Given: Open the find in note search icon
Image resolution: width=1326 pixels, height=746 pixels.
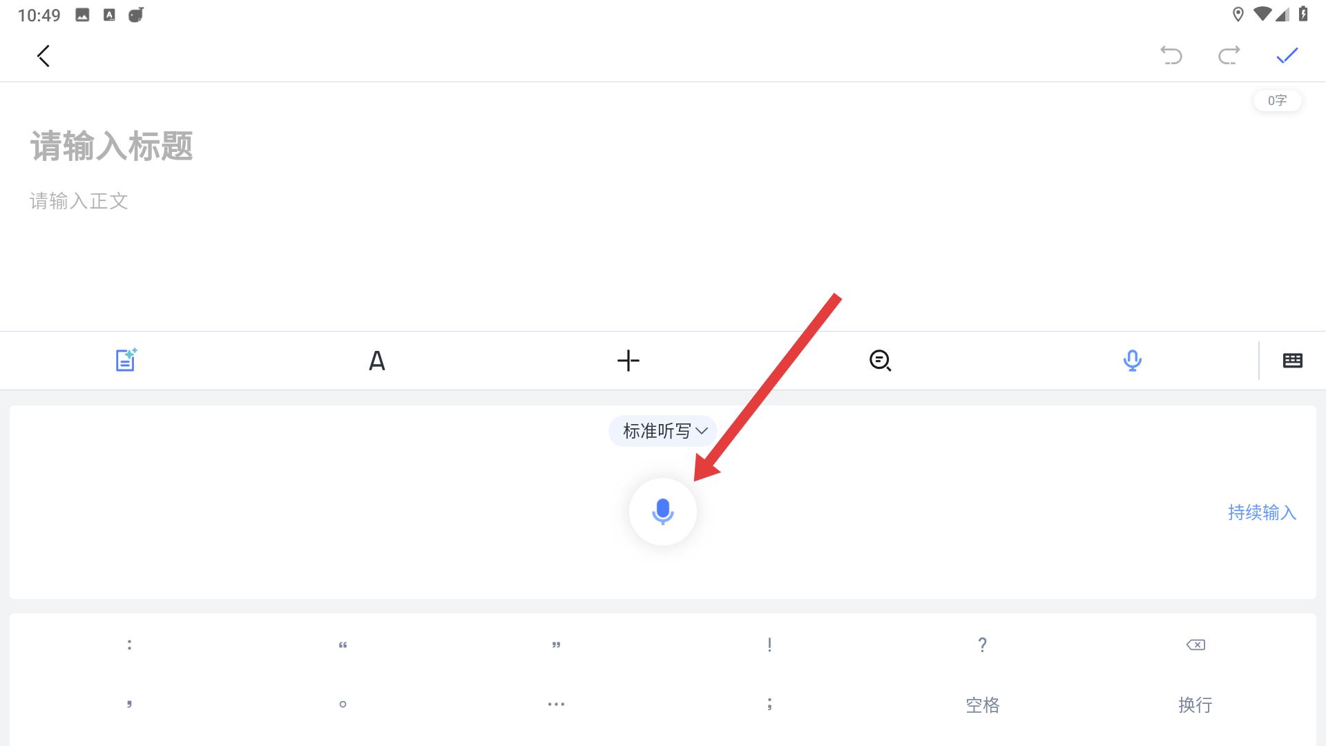Looking at the screenshot, I should click(x=880, y=361).
